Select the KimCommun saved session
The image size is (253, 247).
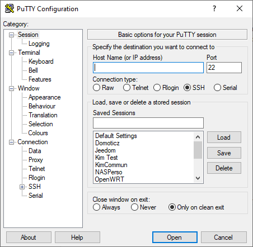click(x=111, y=165)
